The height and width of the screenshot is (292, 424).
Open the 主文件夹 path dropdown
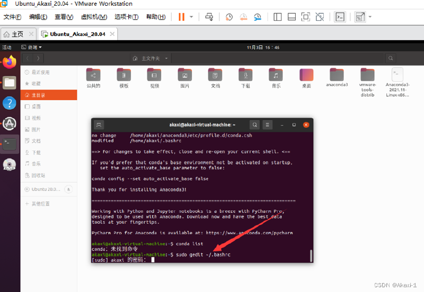pyautogui.click(x=151, y=58)
